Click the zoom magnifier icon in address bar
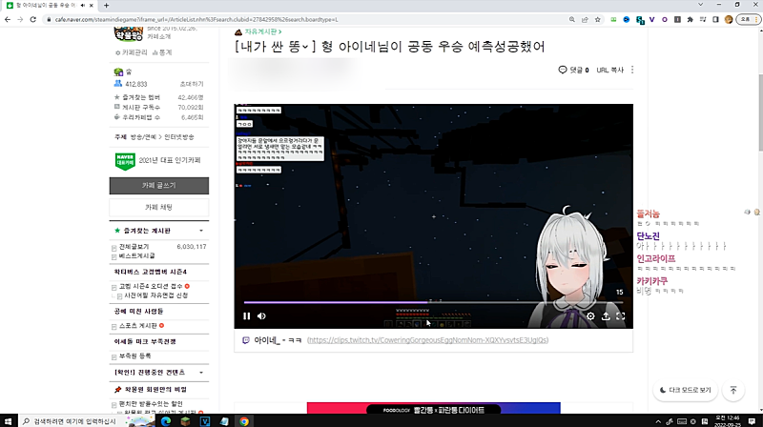Image resolution: width=763 pixels, height=427 pixels. tap(571, 19)
